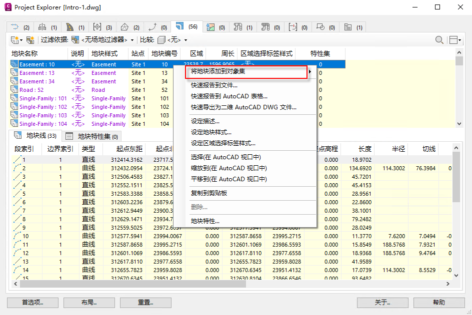Viewport: 472px width, 315px height.
Task: Open the Assemblies tab icon showing (1)
Action: click(x=47, y=27)
